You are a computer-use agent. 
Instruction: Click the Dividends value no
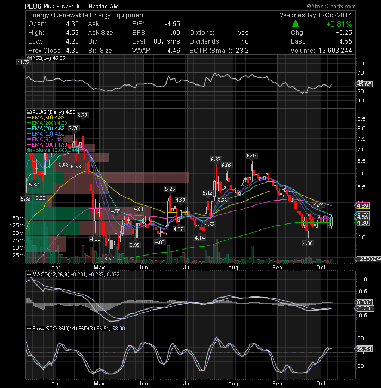pos(245,41)
